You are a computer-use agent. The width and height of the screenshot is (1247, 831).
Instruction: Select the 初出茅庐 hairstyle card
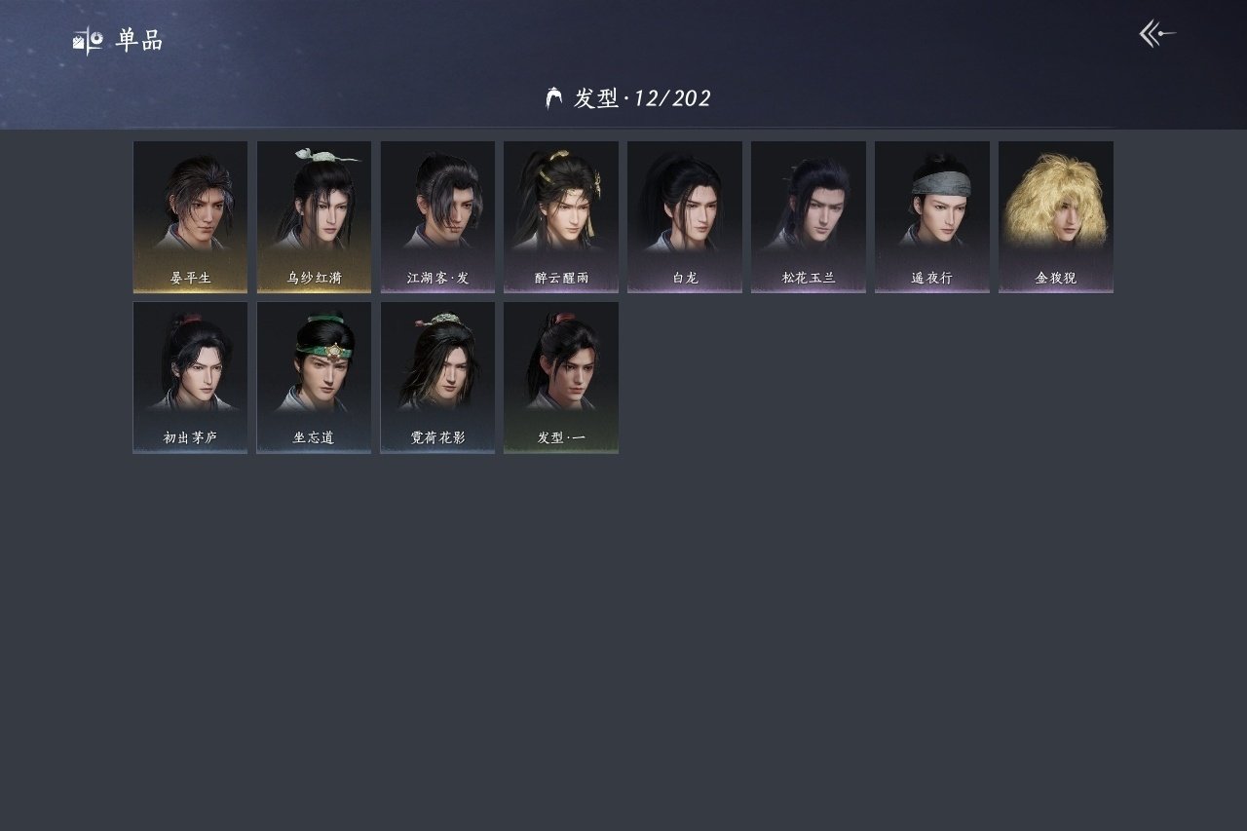pyautogui.click(x=190, y=378)
